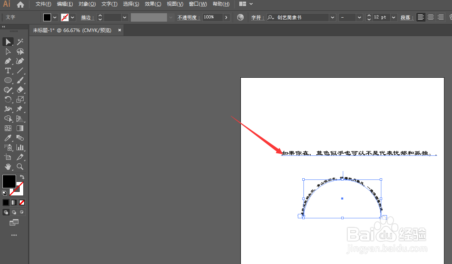Reset default fill and stroke

pyautogui.click(x=4, y=193)
